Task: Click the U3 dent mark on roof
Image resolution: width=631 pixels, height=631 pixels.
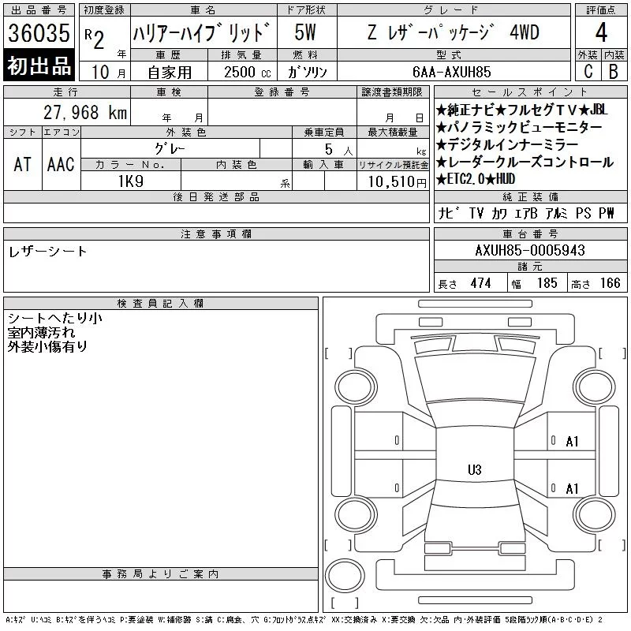Action: (x=475, y=469)
